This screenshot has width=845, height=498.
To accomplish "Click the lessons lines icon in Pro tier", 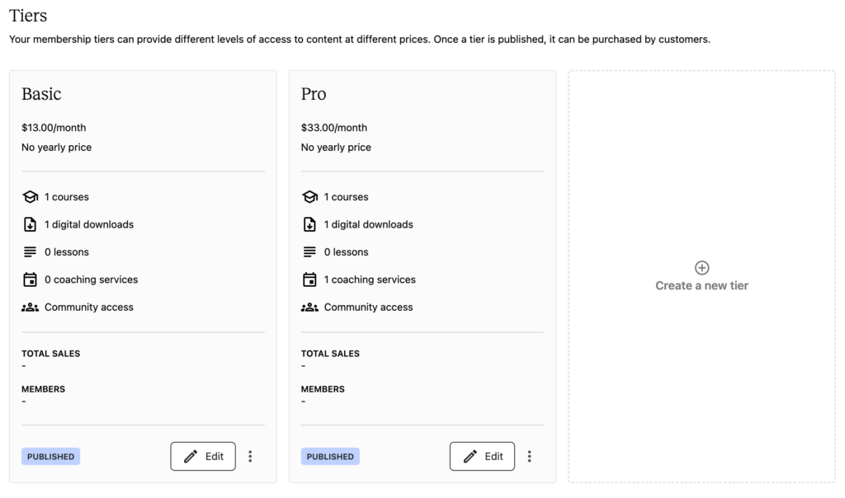I will click(310, 252).
